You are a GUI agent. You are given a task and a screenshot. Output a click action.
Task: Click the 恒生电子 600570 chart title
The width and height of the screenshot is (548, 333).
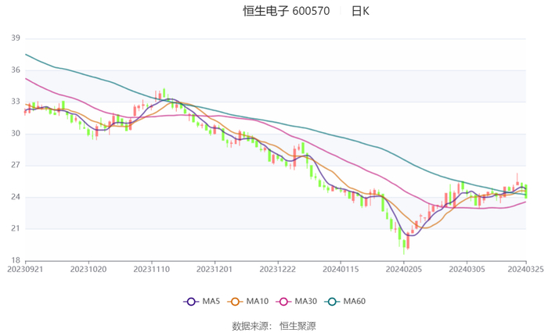[x=286, y=11]
